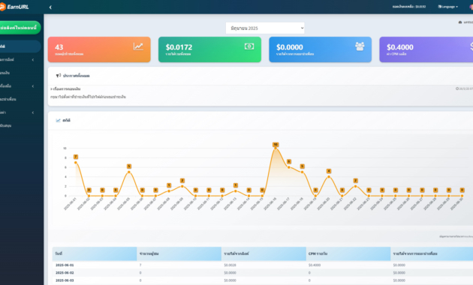Click the purple $0.4000 CPM card
The width and height of the screenshot is (473, 285).
pos(426,49)
